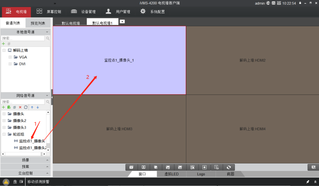Click the 网络信号源 search input field
319x186 pixels.
(23, 102)
